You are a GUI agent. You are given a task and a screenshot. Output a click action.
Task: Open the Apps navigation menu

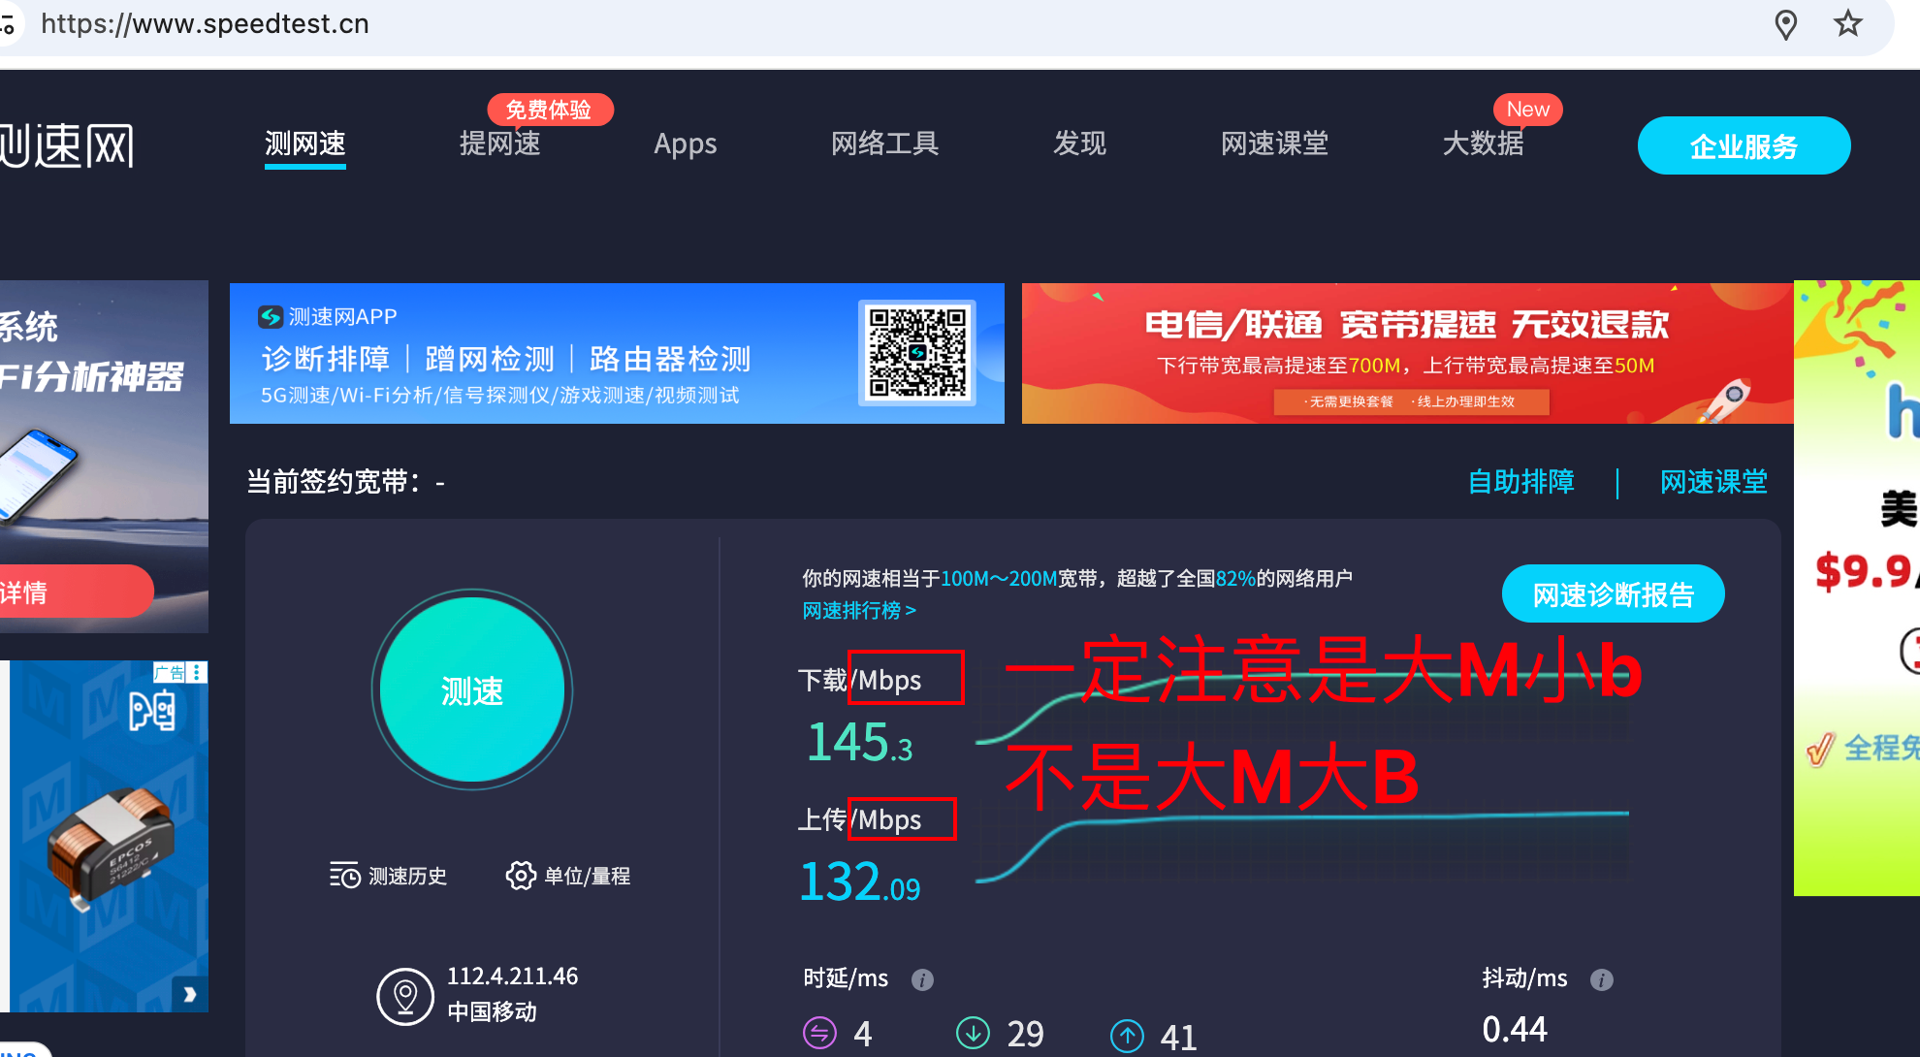[685, 144]
